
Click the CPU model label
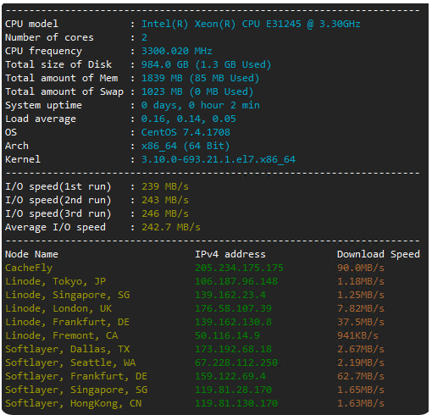point(31,24)
